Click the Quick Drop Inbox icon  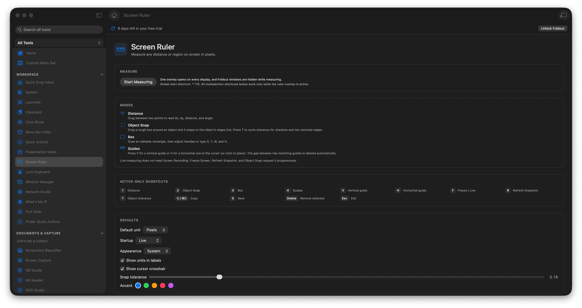(20, 82)
